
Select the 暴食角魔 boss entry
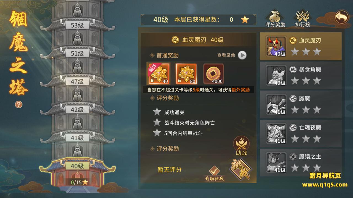[301, 76]
